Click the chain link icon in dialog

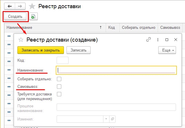point(148,40)
